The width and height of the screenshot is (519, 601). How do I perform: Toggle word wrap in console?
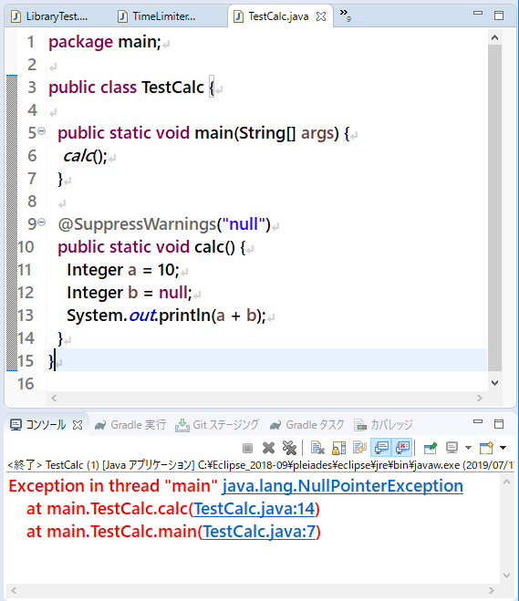click(360, 448)
